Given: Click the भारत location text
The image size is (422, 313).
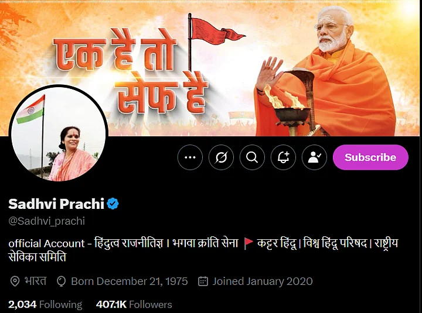Looking at the screenshot, I should 36,281.
